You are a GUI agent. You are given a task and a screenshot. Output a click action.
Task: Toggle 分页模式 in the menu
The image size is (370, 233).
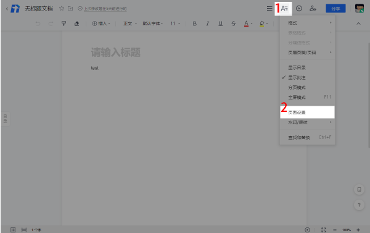point(307,88)
